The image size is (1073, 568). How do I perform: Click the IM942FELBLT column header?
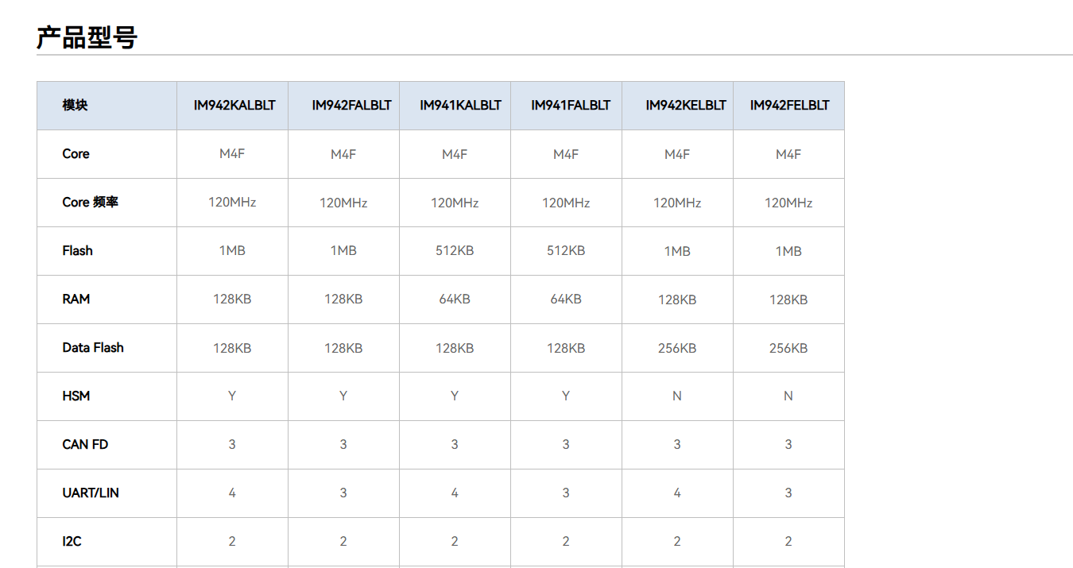(789, 105)
